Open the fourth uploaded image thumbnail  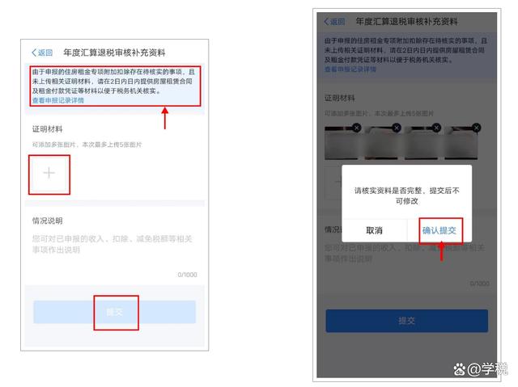(x=461, y=143)
